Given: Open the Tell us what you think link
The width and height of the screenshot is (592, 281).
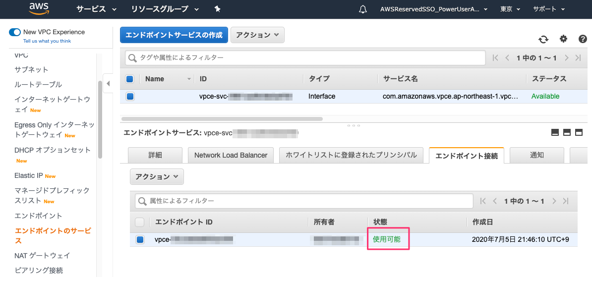Looking at the screenshot, I should pyautogui.click(x=47, y=41).
